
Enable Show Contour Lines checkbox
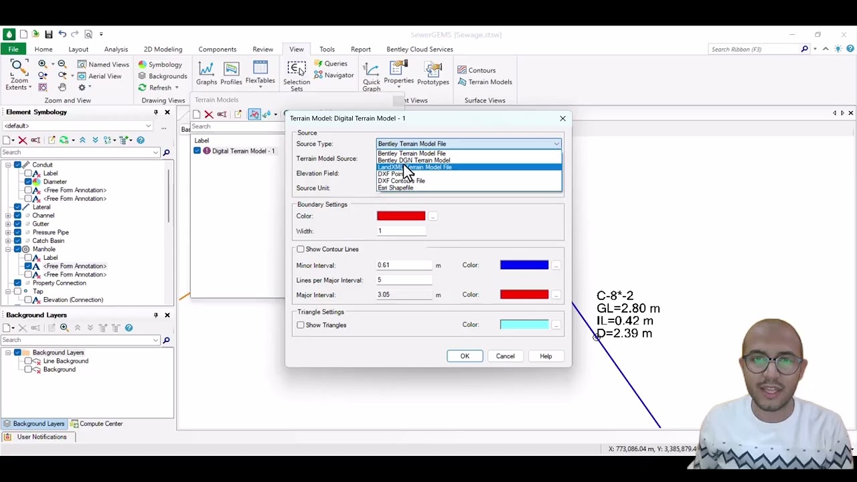coord(301,249)
